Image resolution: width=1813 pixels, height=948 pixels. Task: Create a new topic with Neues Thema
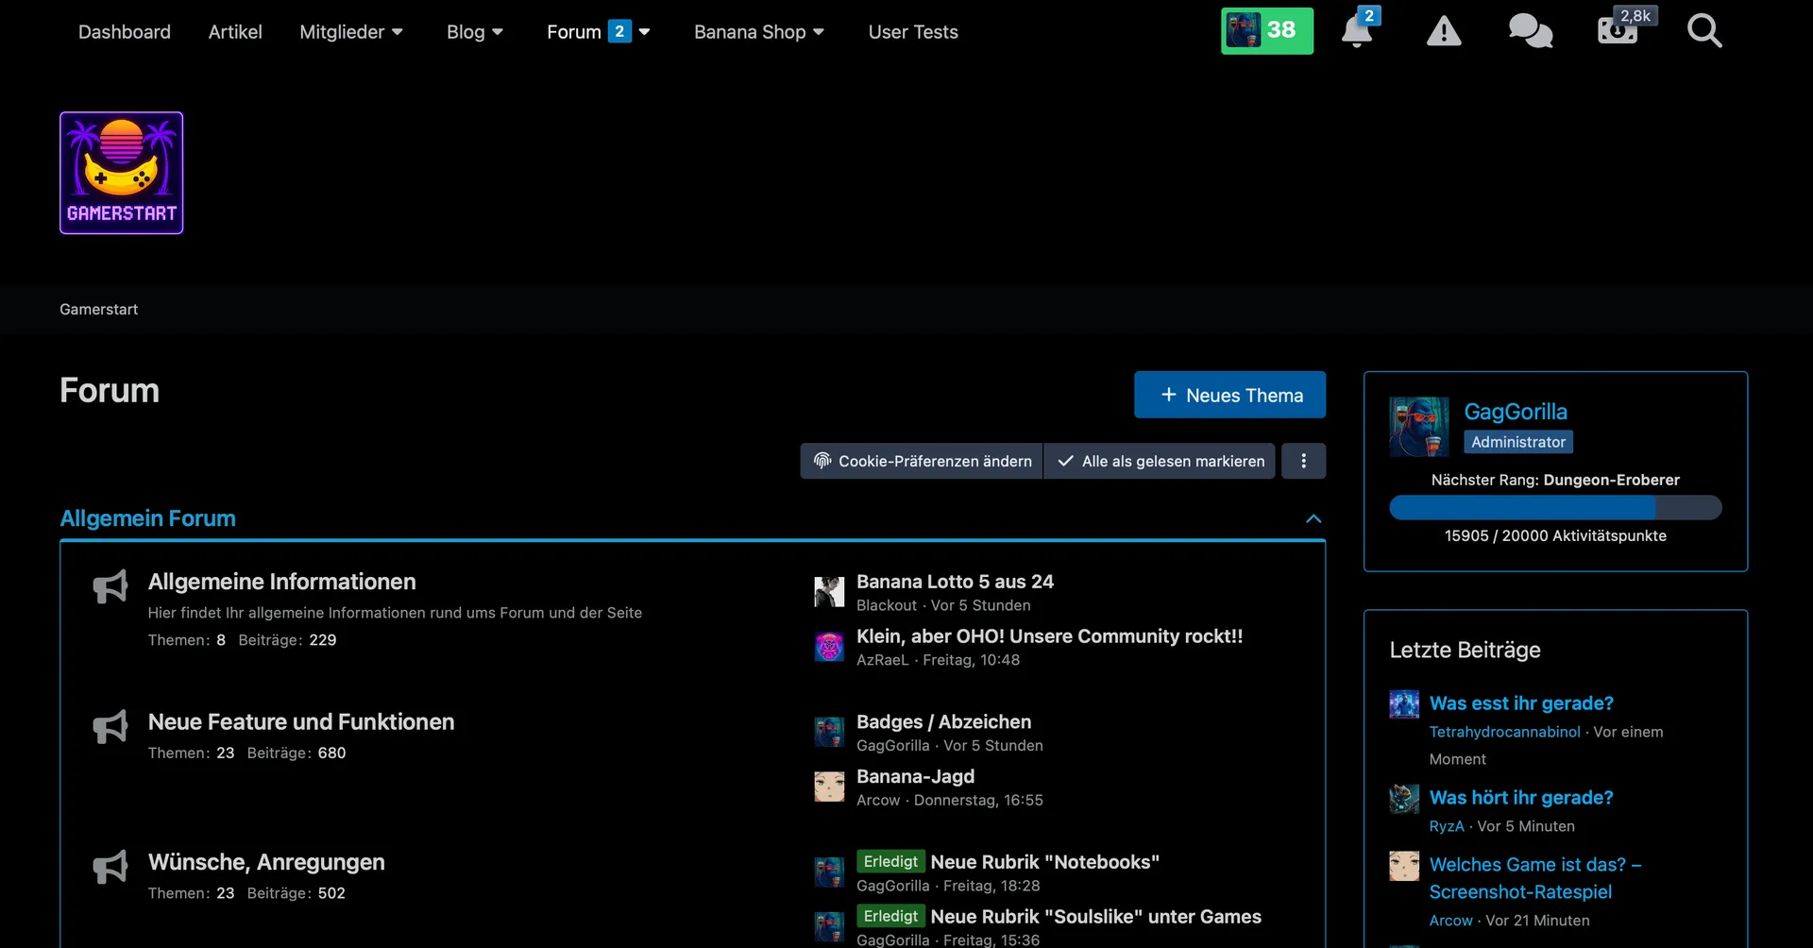[1229, 395]
